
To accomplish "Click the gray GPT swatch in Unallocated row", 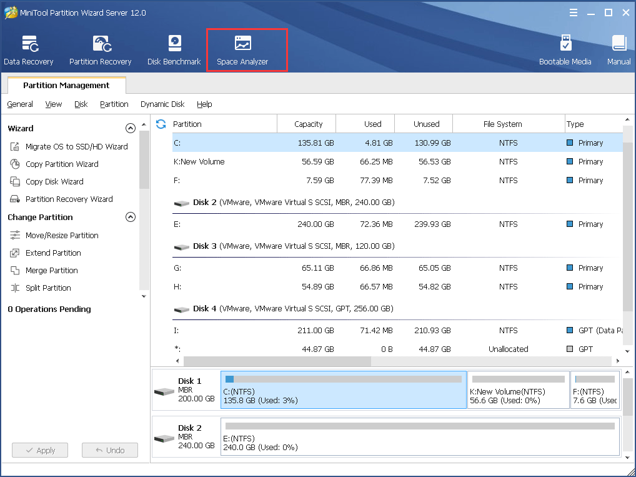I will [570, 349].
